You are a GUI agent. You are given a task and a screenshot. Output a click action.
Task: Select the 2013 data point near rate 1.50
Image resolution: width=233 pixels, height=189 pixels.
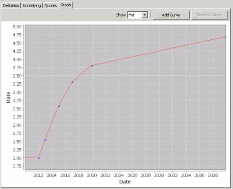click(45, 140)
